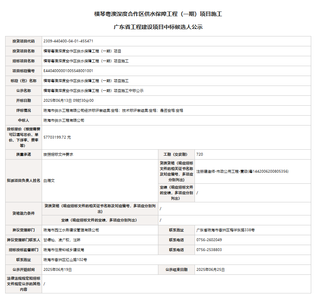
Task: Click the 公示结束日期 value 2025年06月25日
Action: coord(210,270)
